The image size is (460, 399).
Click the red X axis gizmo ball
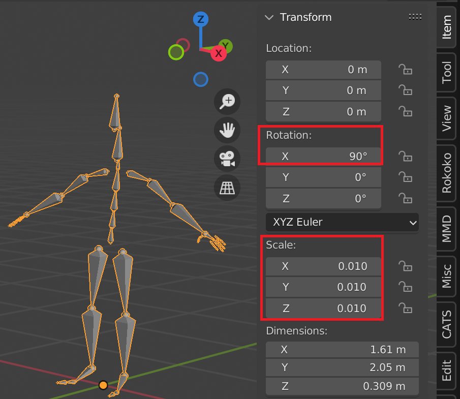219,53
